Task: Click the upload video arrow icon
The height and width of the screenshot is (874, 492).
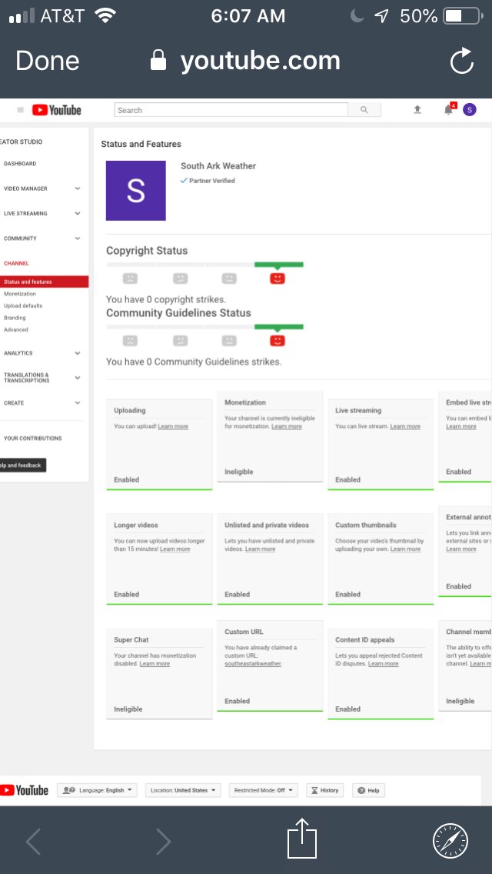Action: [417, 110]
